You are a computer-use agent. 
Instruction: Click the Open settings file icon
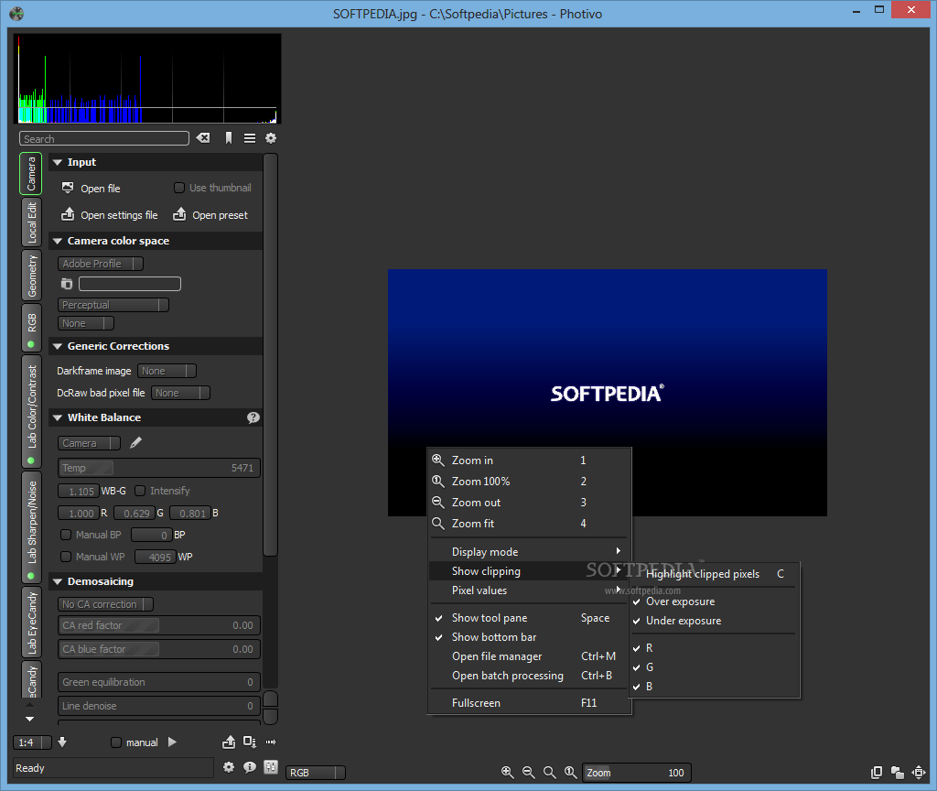coord(68,214)
